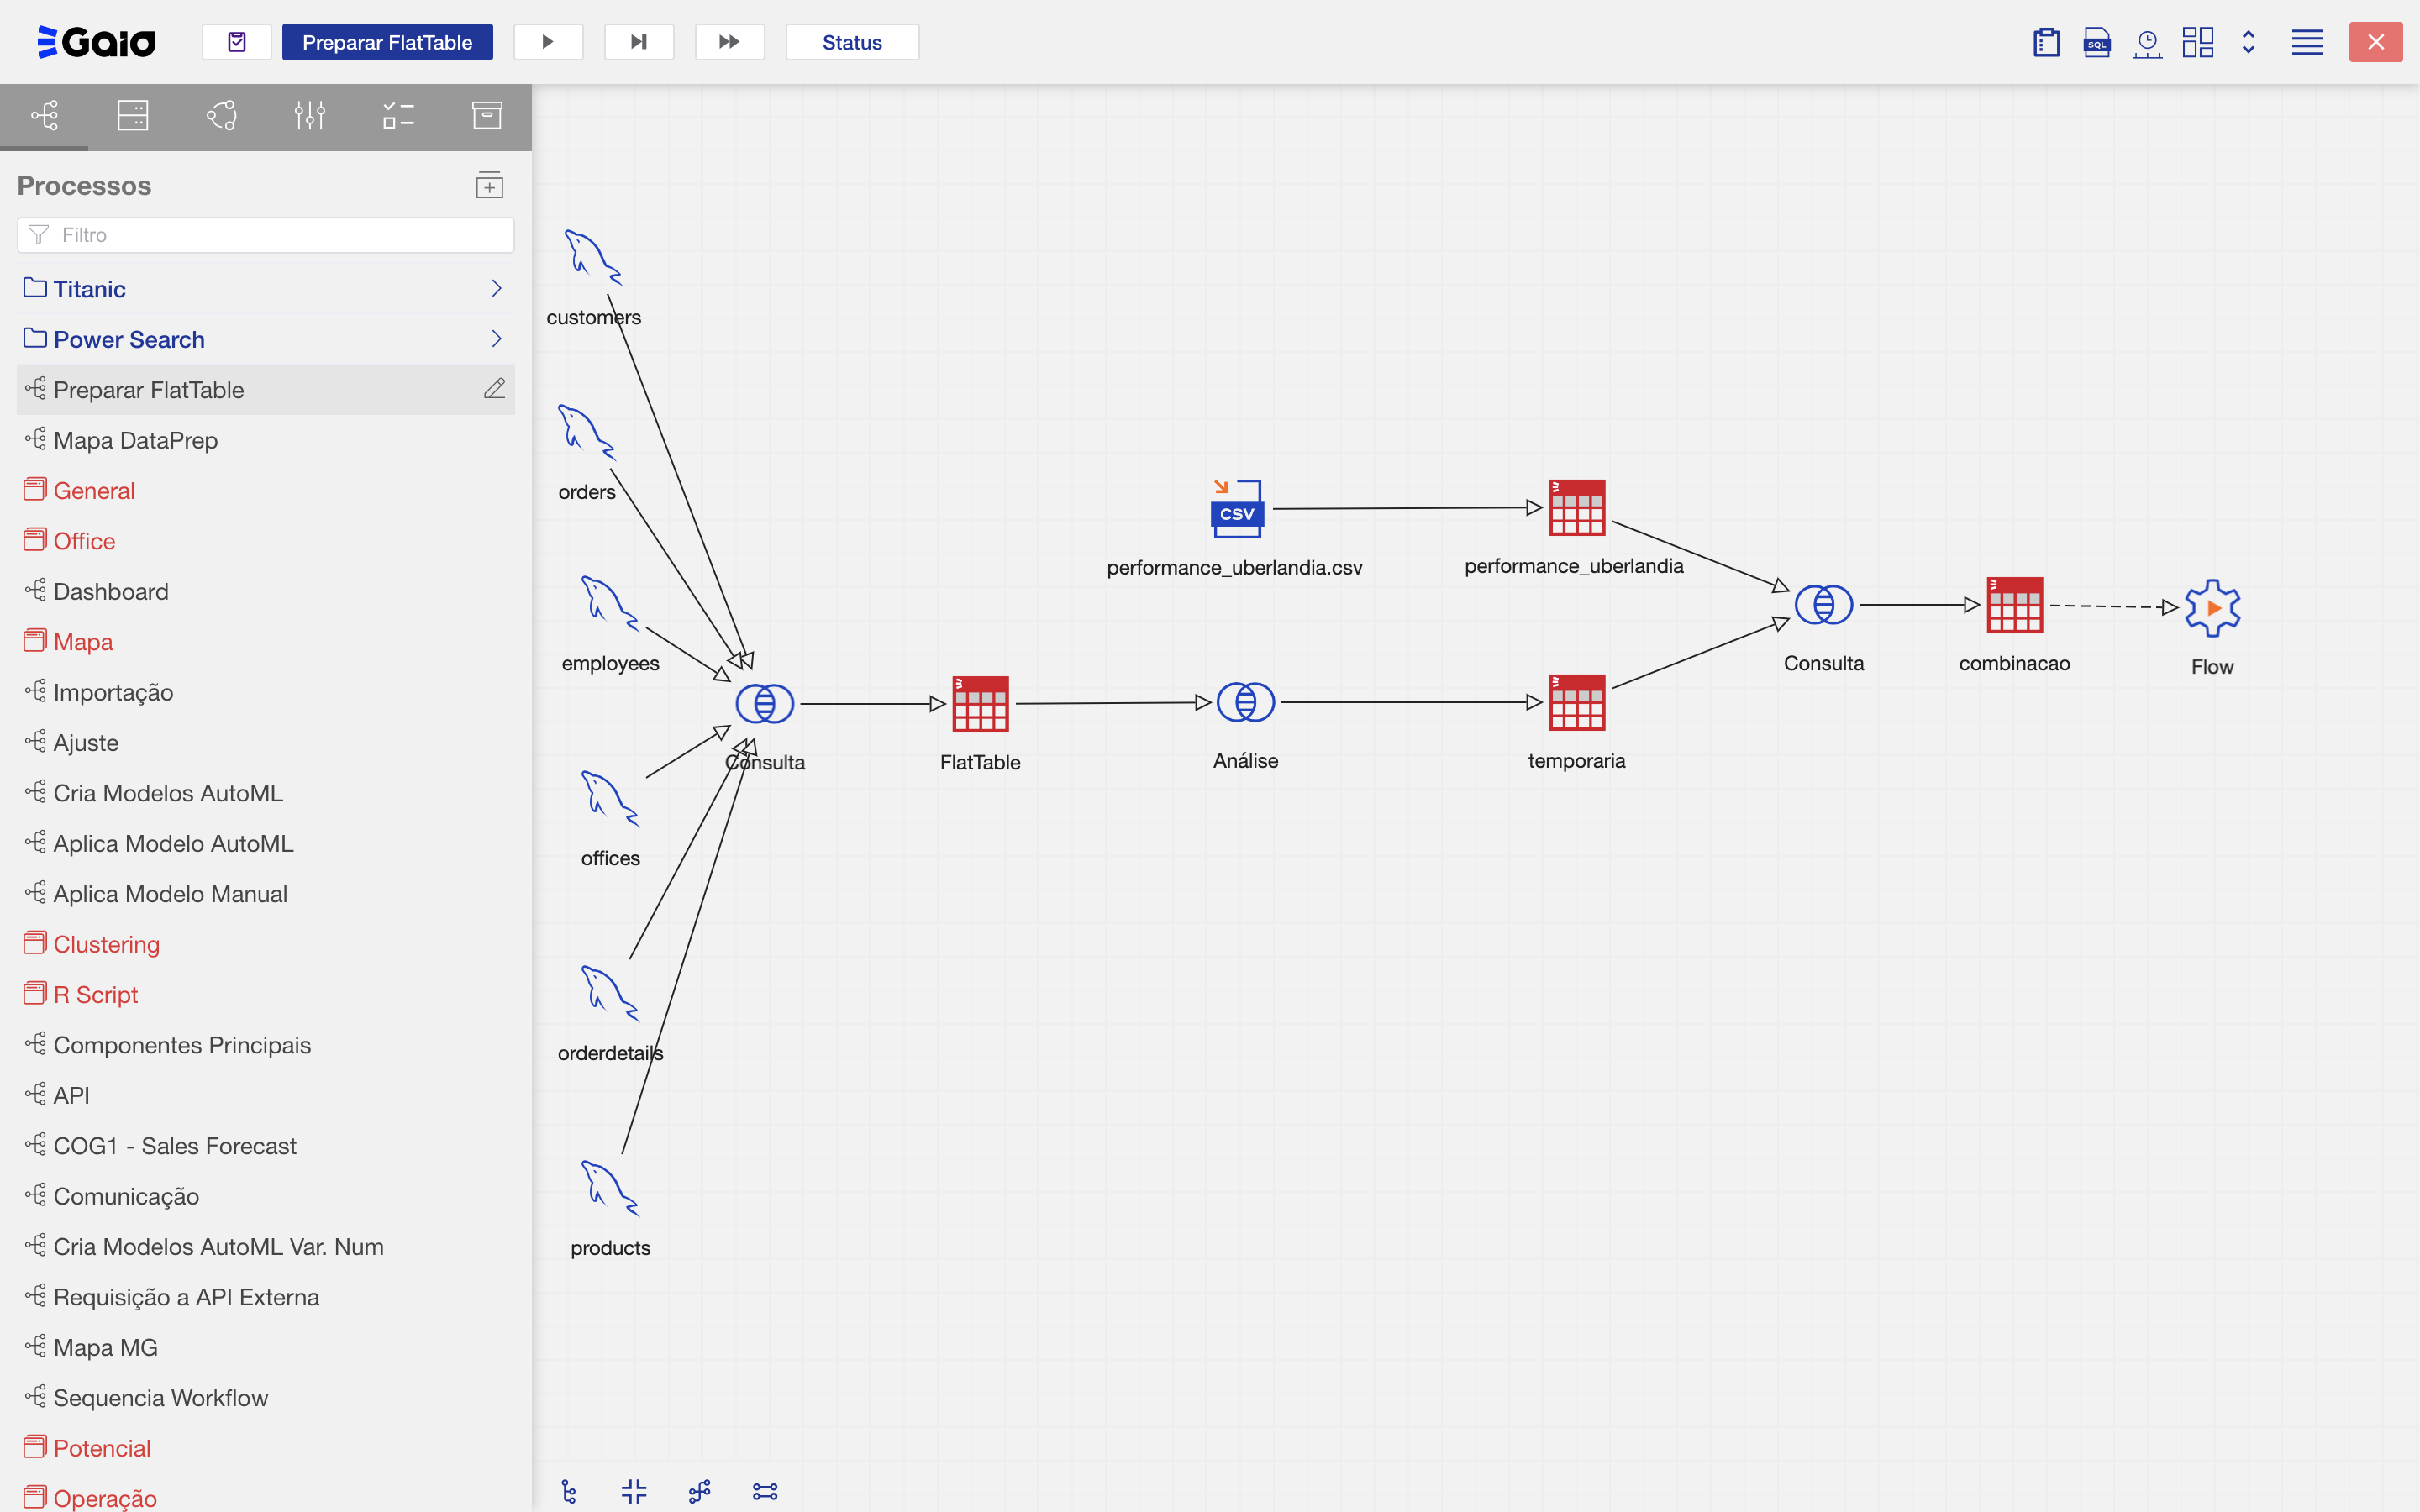This screenshot has width=2420, height=1512.
Task: Add a new process with plus icon
Action: 489,186
